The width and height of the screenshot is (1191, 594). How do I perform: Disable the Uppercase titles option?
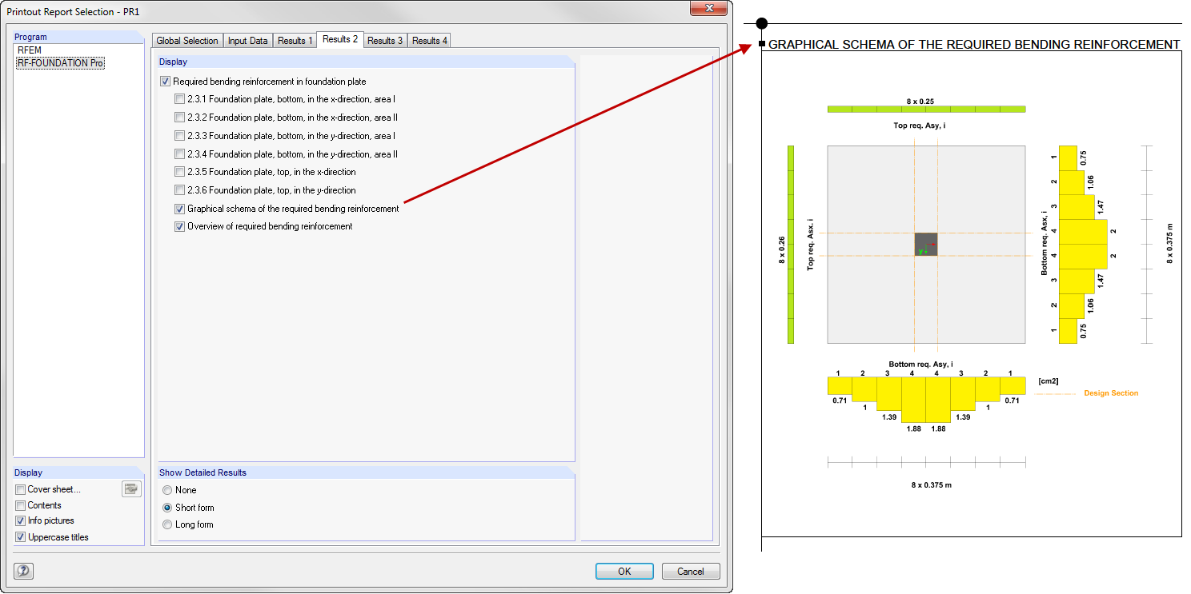tap(19, 536)
